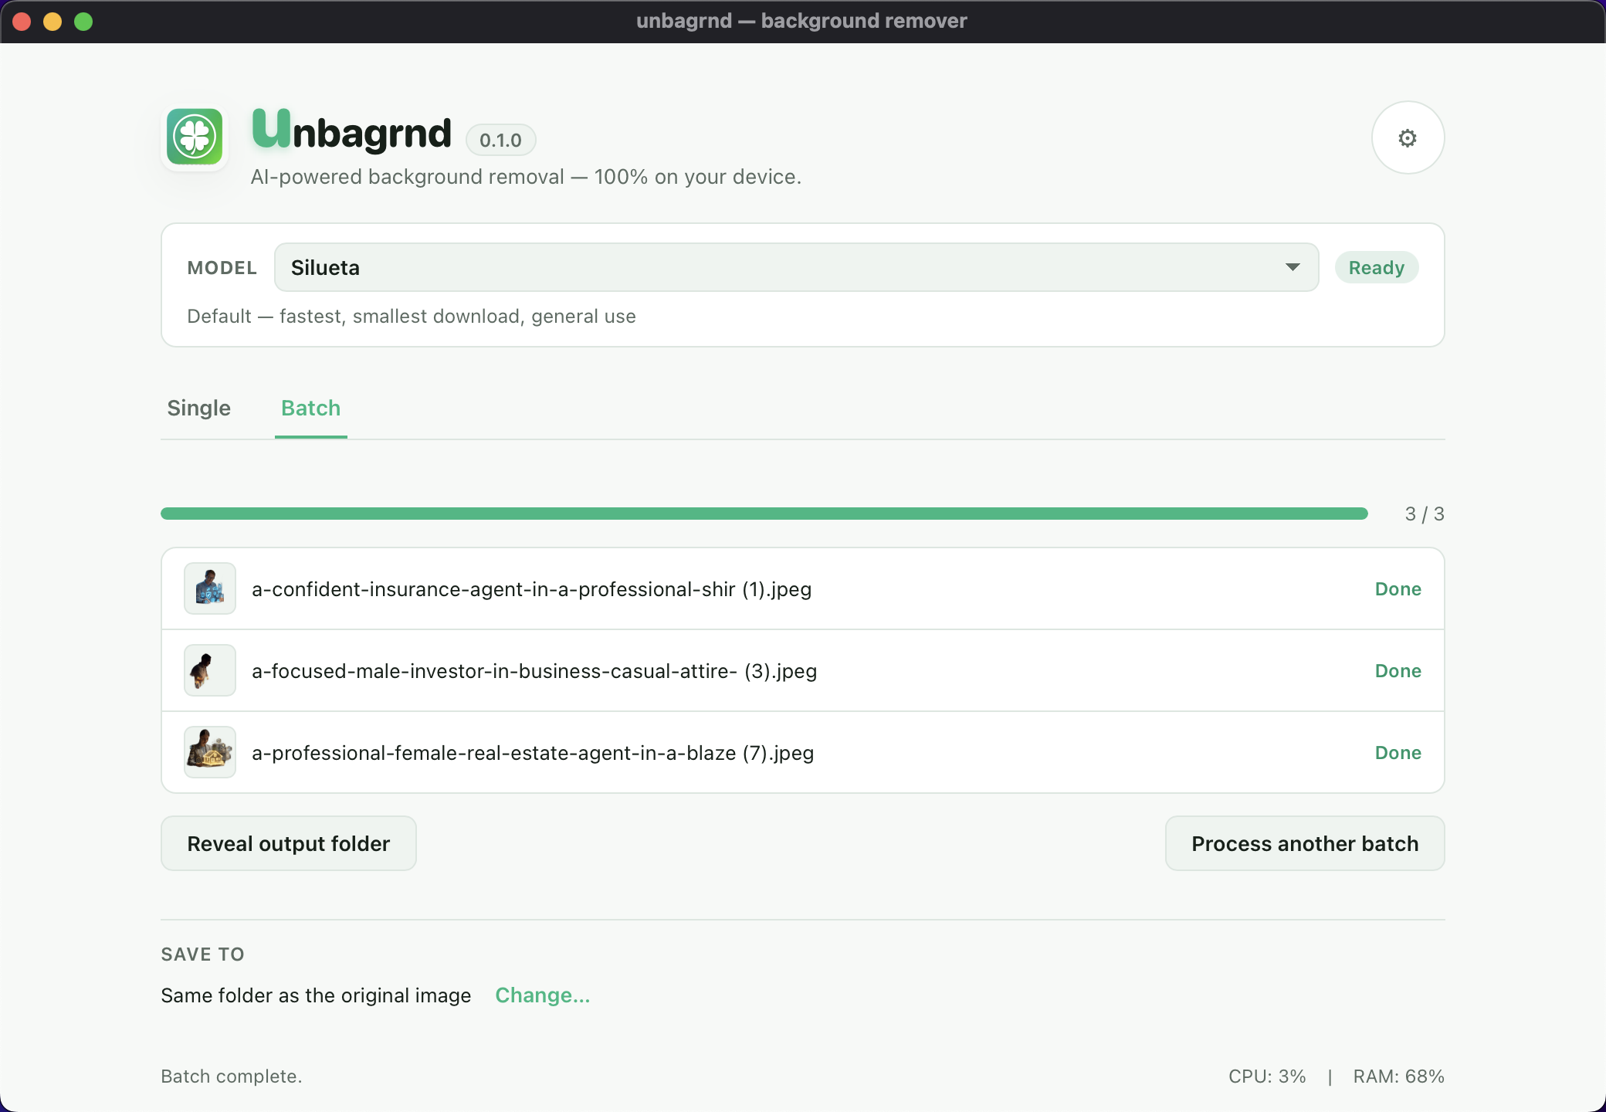Click the Change... save location link
This screenshot has width=1606, height=1112.
point(543,995)
